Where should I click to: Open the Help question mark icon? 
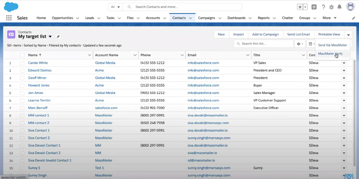[x=323, y=7]
